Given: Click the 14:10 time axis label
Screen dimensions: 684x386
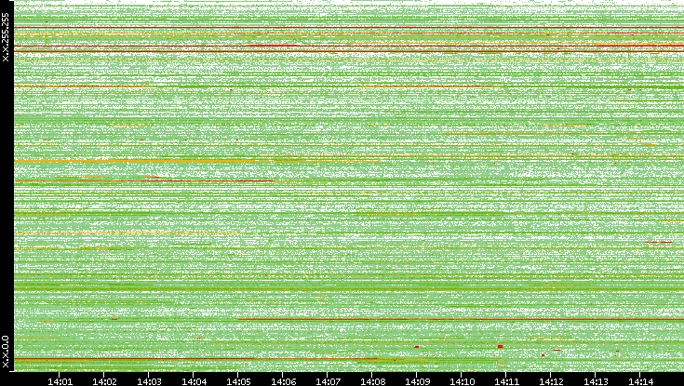Looking at the screenshot, I should (x=462, y=381).
